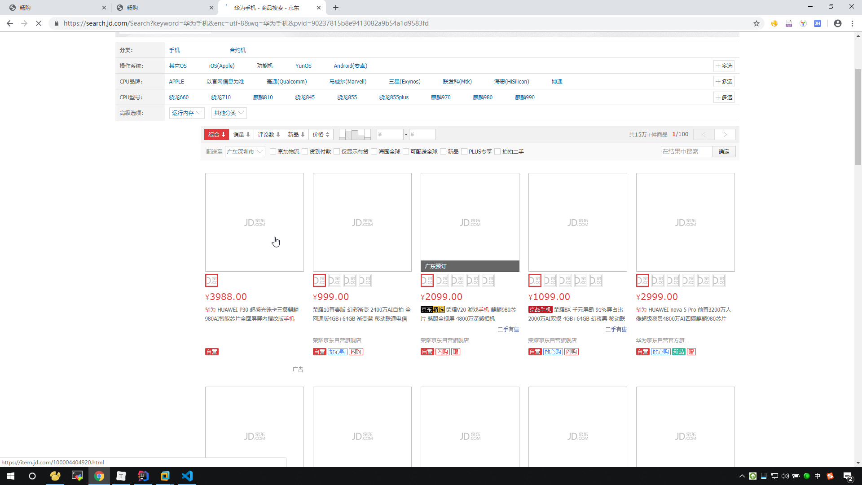This screenshot has height=485, width=862.
Task: Stop loading the page
Action: point(39,23)
